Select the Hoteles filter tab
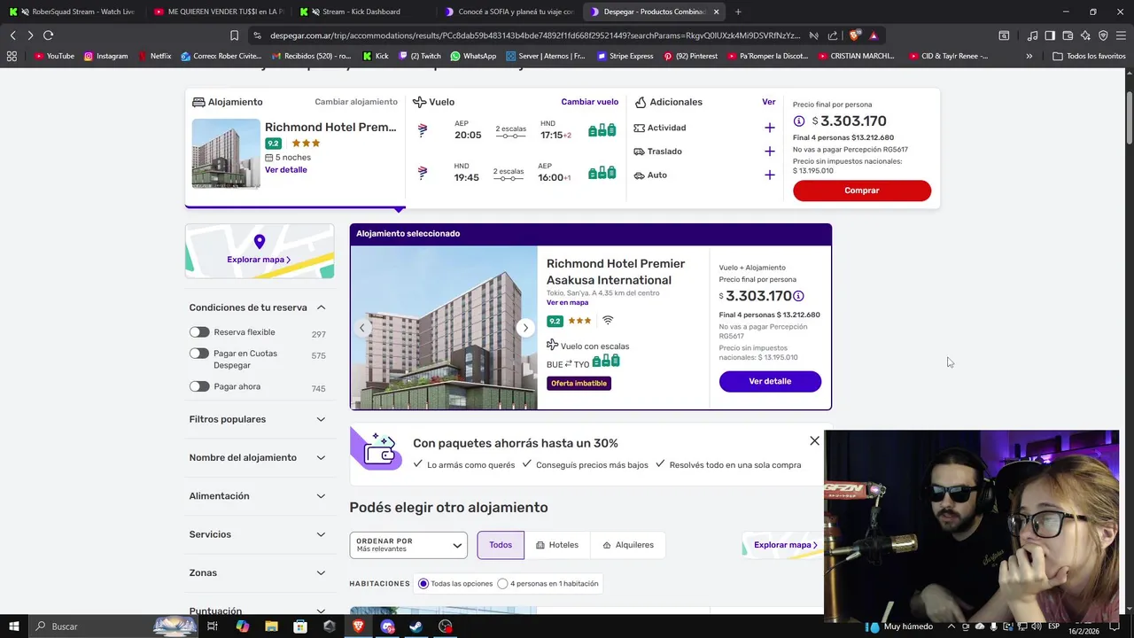 pos(557,545)
